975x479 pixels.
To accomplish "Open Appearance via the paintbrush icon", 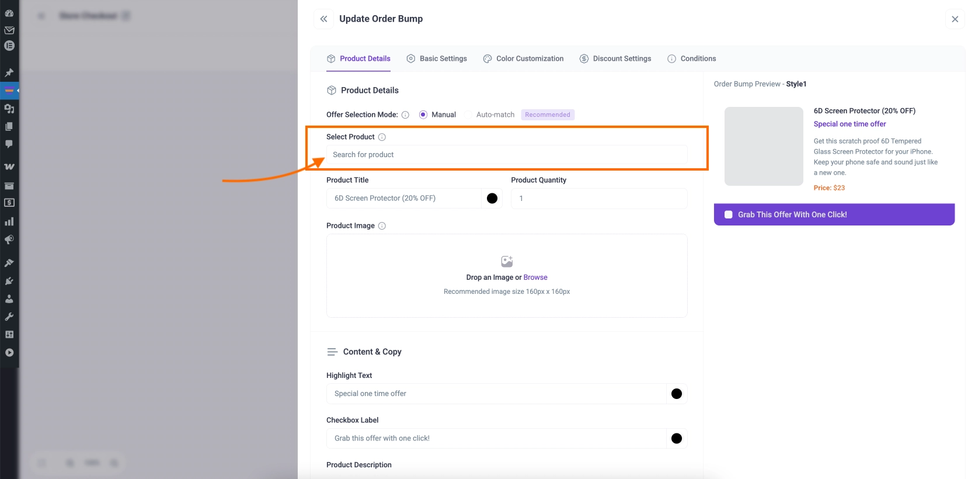I will tap(9, 263).
